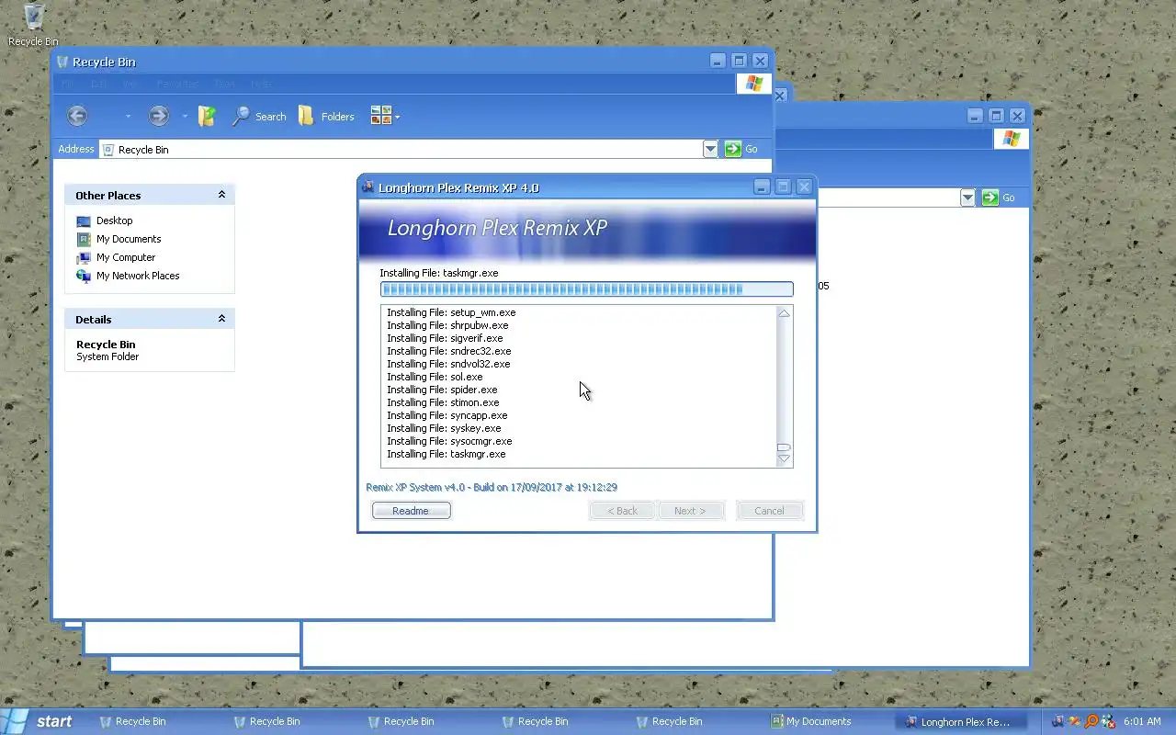Click the Longhorn Plex installer title icon
Screen dimensions: 1176x735
[x=368, y=187]
